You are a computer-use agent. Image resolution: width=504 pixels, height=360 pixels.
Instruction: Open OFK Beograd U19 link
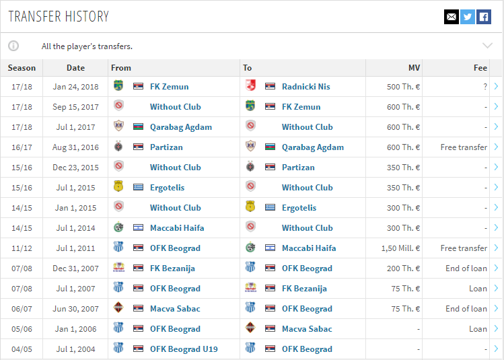pyautogui.click(x=184, y=349)
